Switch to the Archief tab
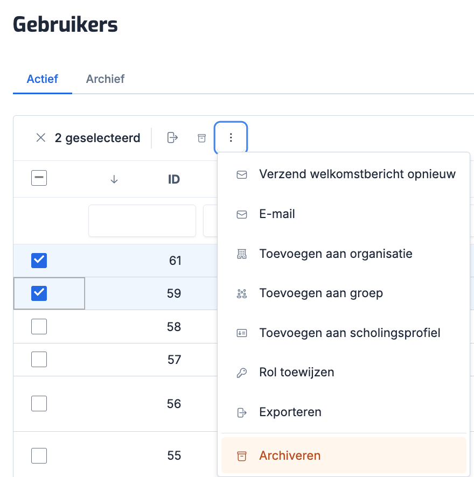The width and height of the screenshot is (474, 477). (105, 79)
